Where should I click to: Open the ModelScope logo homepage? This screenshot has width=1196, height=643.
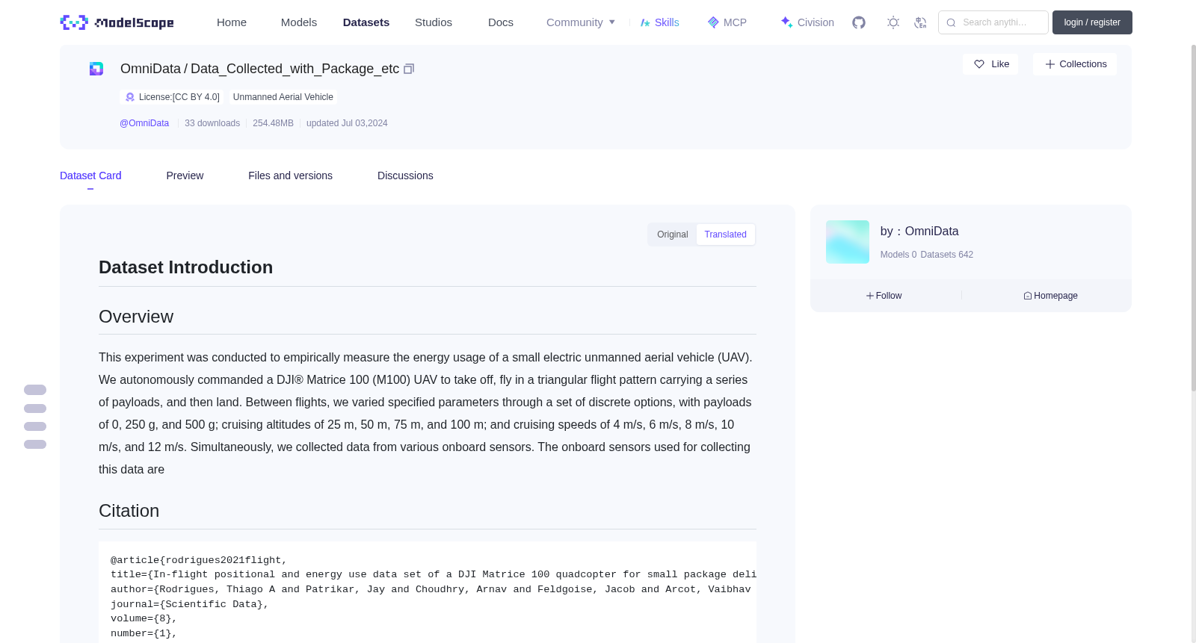pyautogui.click(x=117, y=22)
